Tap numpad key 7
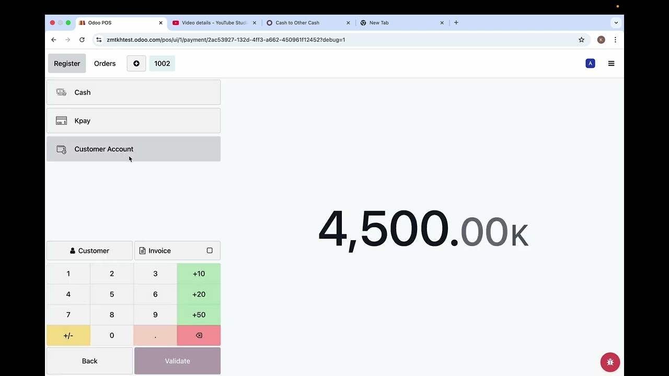The height and width of the screenshot is (376, 669). tap(68, 315)
